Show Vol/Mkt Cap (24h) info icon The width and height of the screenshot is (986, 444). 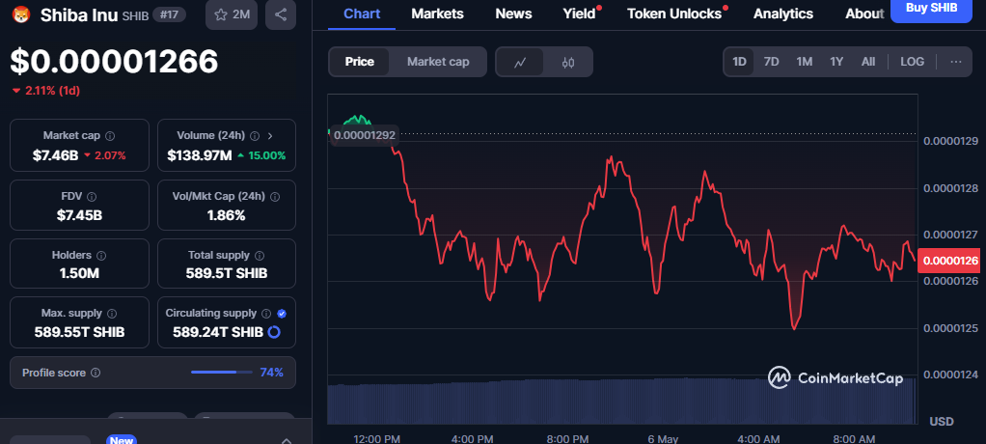coord(275,197)
